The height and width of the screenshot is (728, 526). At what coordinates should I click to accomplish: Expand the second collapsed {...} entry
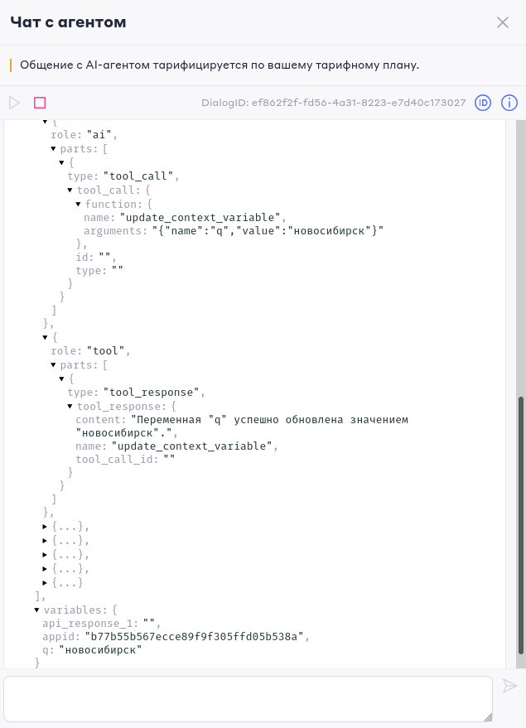click(x=45, y=541)
